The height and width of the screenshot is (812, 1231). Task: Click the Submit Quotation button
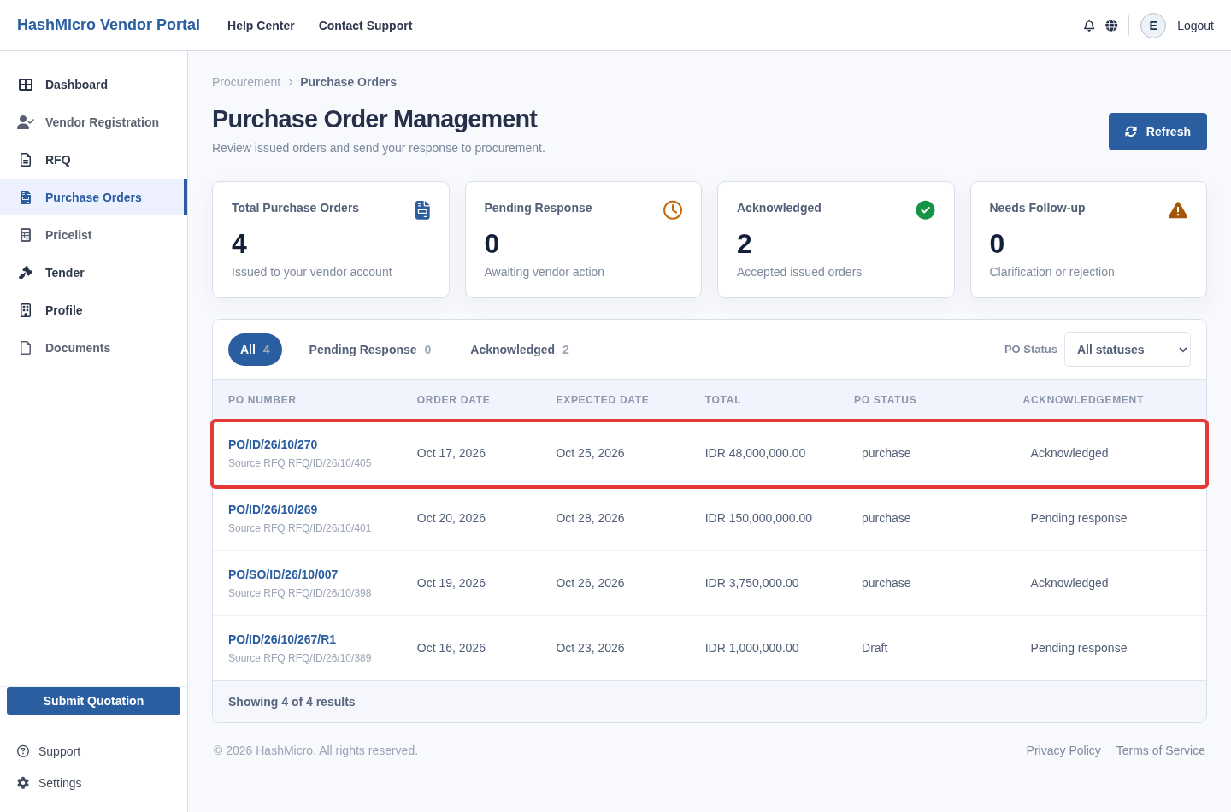coord(93,701)
